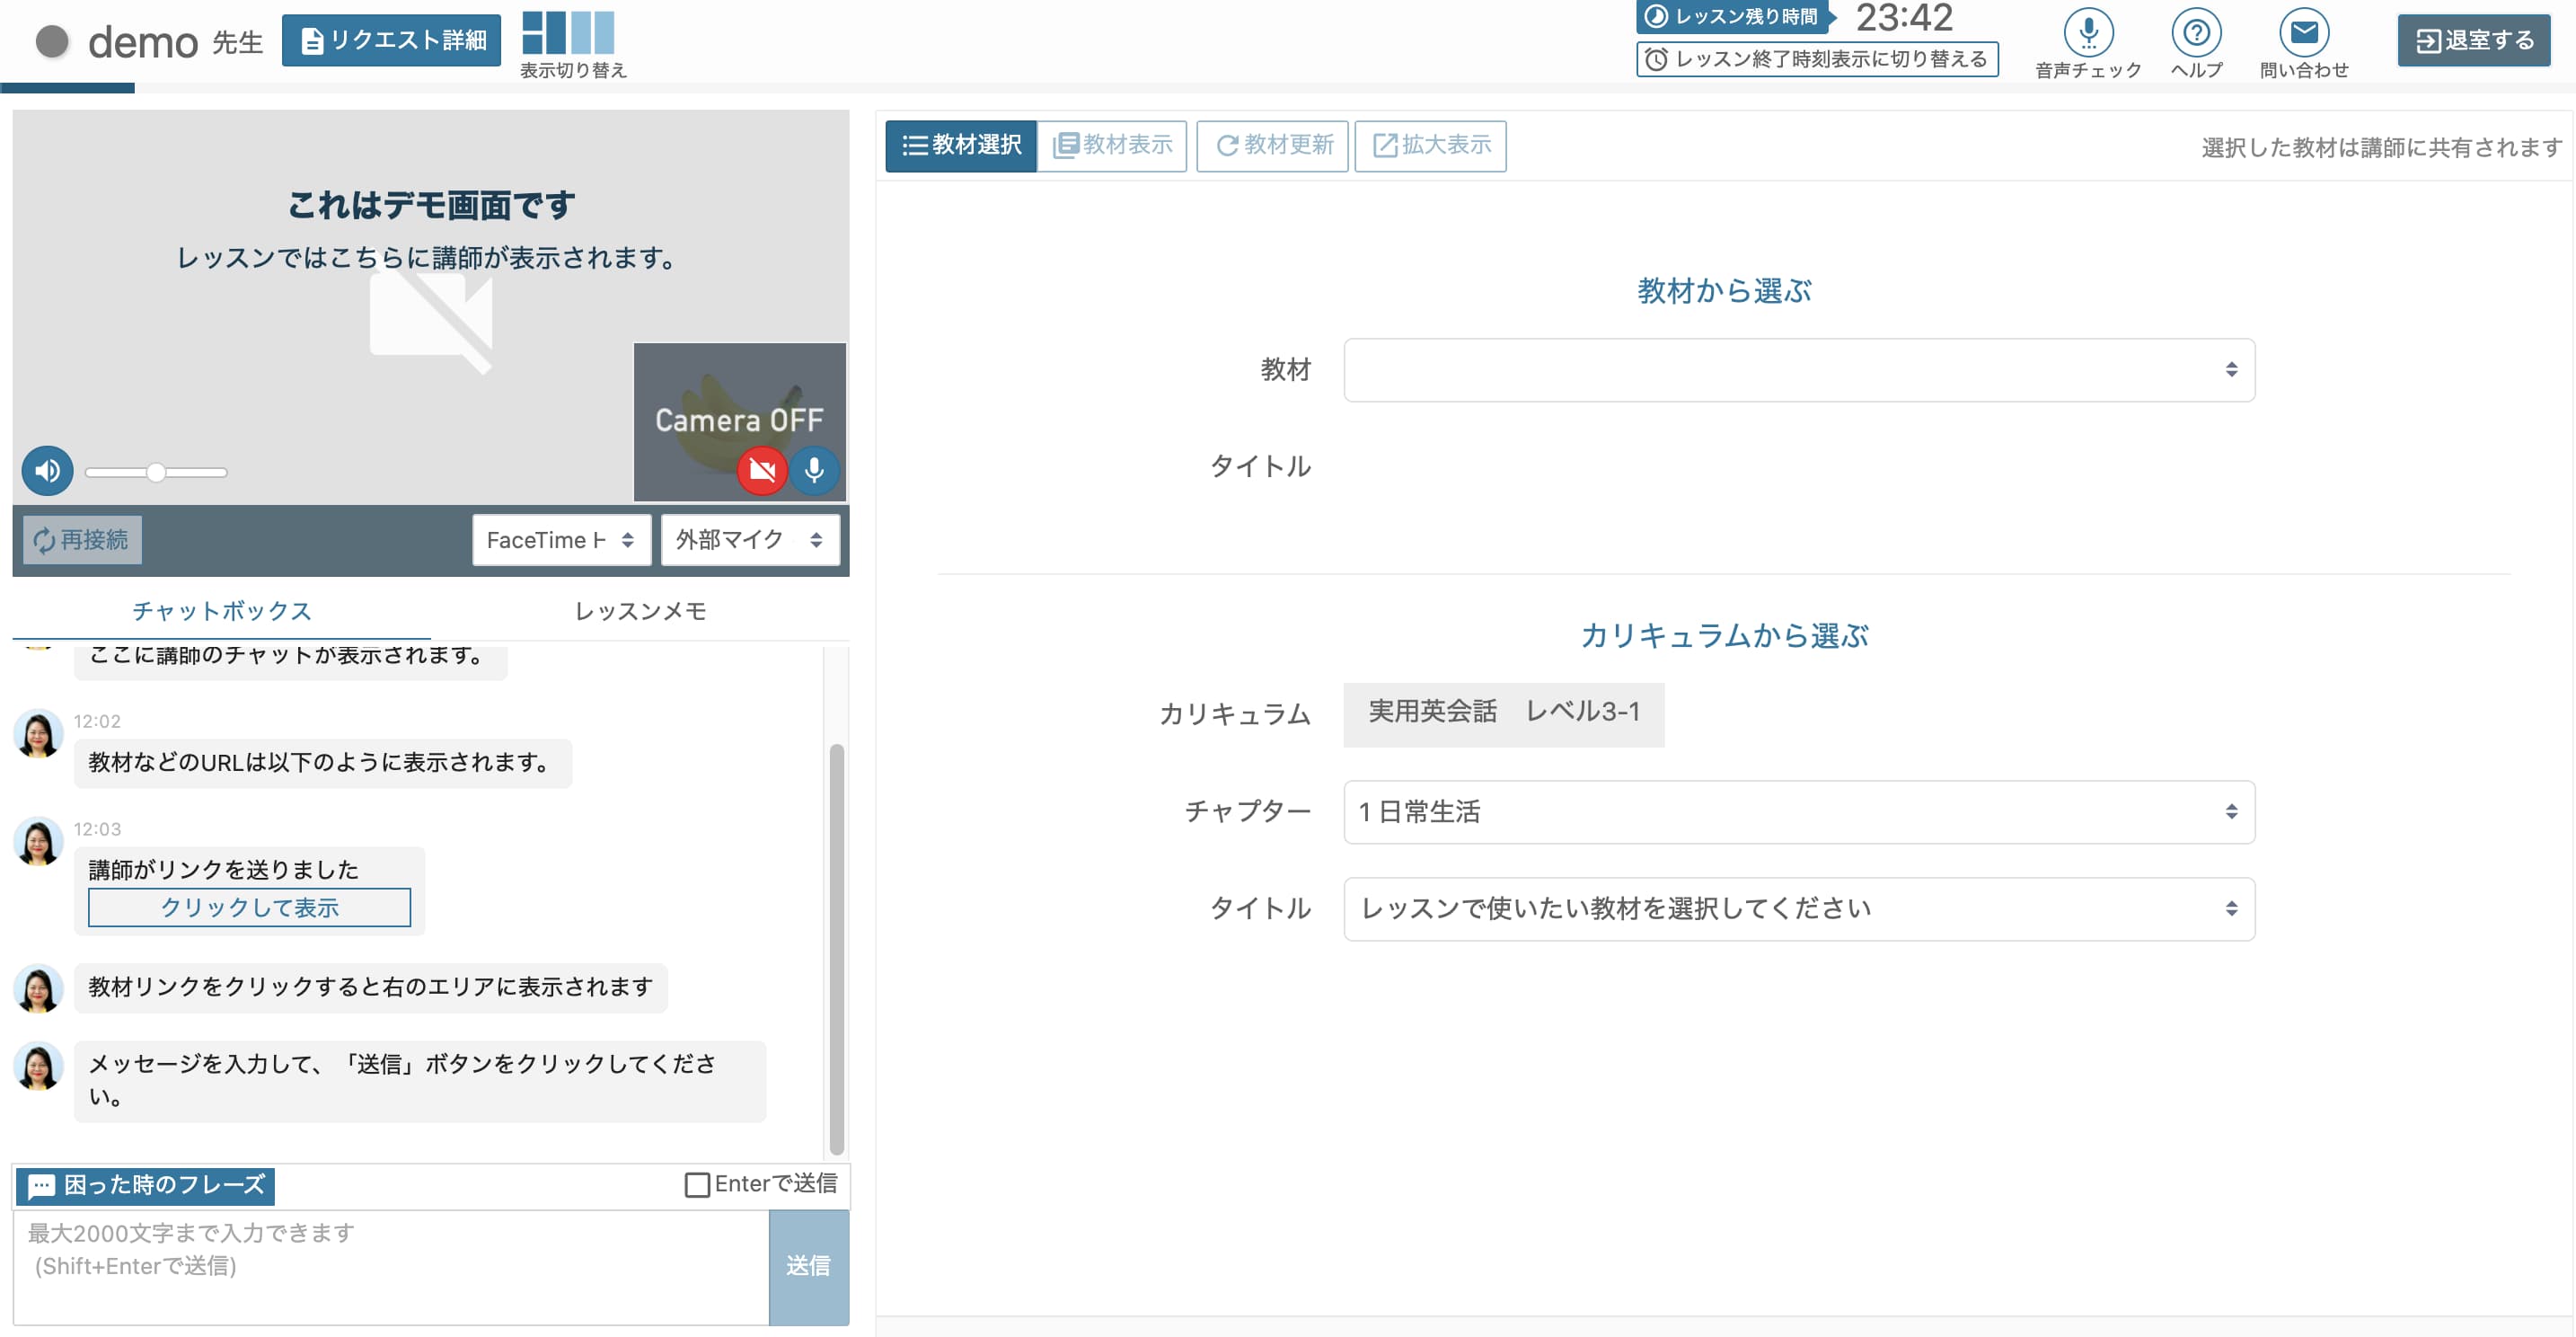This screenshot has height=1337, width=2576.
Task: Open 困った時のフレーズ phrase helper
Action: 143,1185
